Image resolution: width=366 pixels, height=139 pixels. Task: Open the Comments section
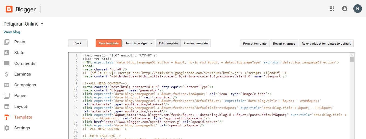tap(25, 63)
